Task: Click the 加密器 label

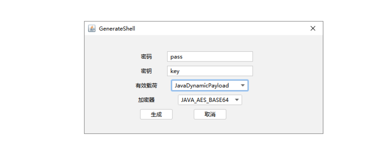Action: (x=146, y=100)
